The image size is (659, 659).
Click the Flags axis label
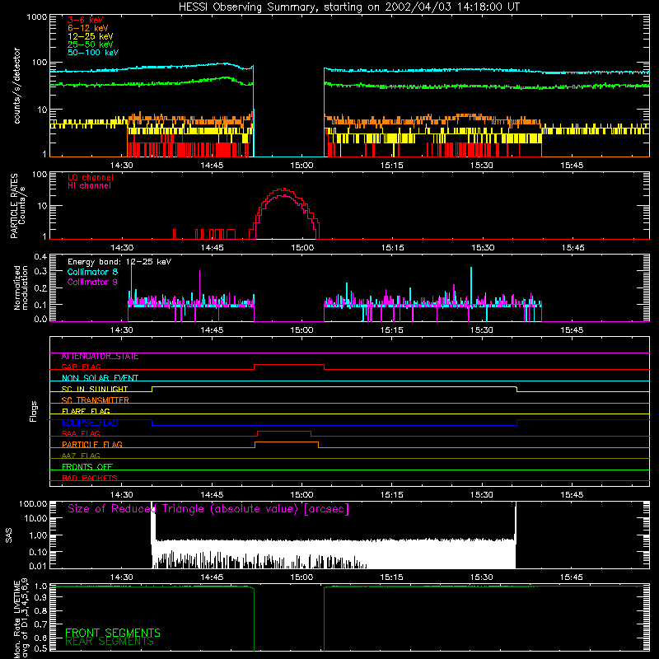(34, 411)
